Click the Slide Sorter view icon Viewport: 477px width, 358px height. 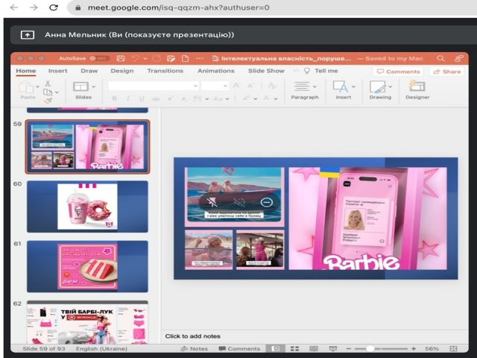pos(294,348)
